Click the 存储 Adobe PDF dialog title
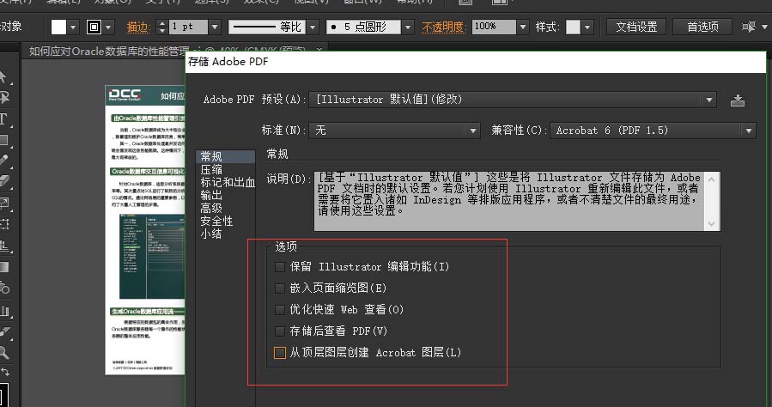The image size is (772, 407). tap(228, 62)
